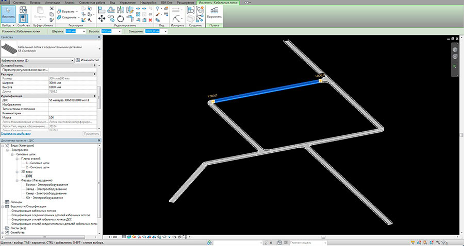The width and height of the screenshot is (464, 246).
Task: Click the Марка value field
Action: click(x=72, y=117)
